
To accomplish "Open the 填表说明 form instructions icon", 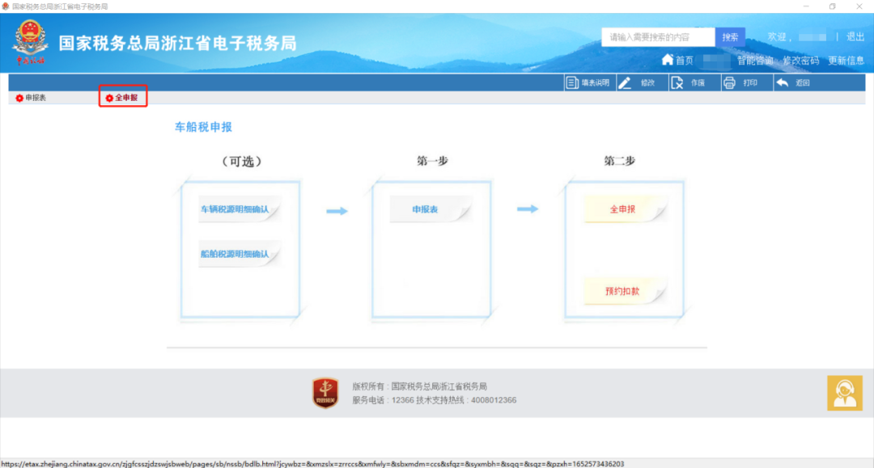I will click(x=572, y=83).
